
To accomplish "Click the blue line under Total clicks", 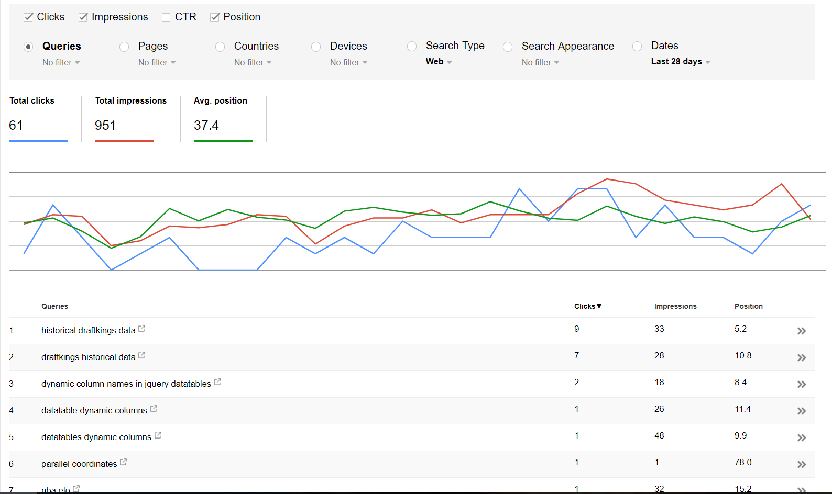I will pyautogui.click(x=38, y=141).
